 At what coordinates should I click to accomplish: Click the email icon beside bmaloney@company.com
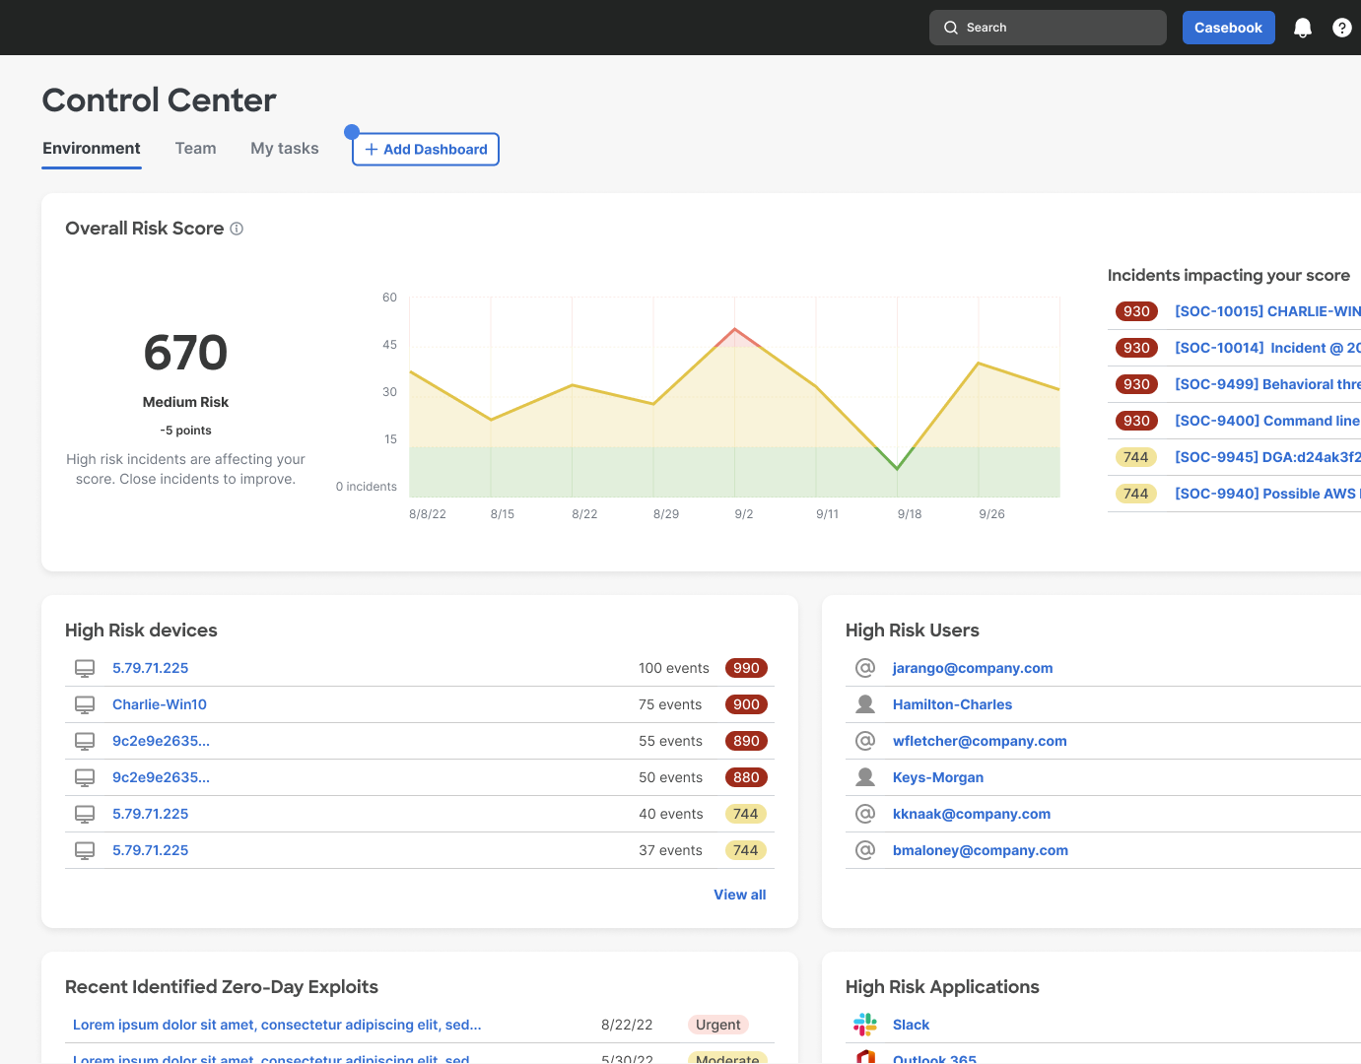coord(865,850)
